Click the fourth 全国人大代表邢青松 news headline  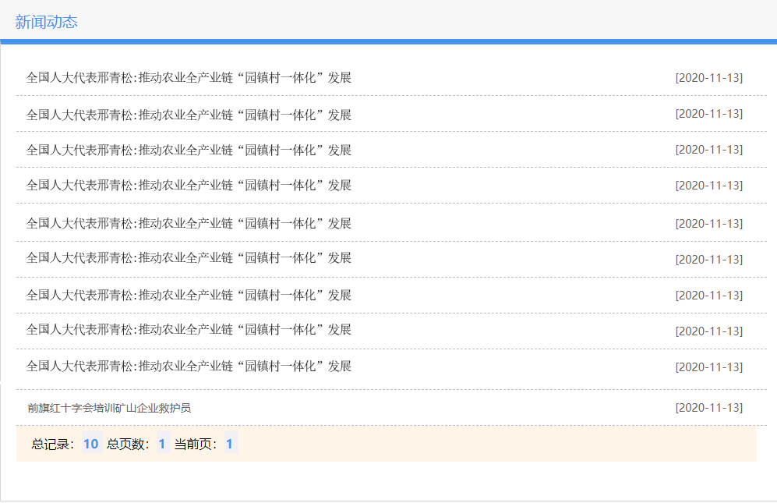[189, 185]
